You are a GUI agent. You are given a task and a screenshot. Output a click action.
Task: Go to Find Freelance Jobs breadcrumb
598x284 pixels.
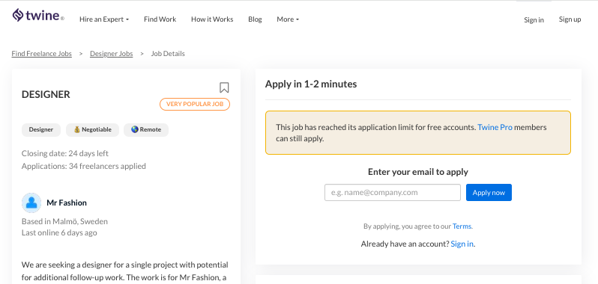click(41, 54)
